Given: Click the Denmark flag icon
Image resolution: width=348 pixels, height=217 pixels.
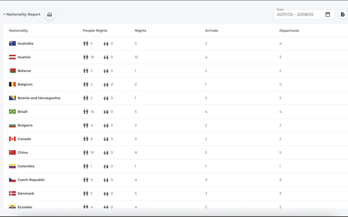Looking at the screenshot, I should (x=12, y=193).
